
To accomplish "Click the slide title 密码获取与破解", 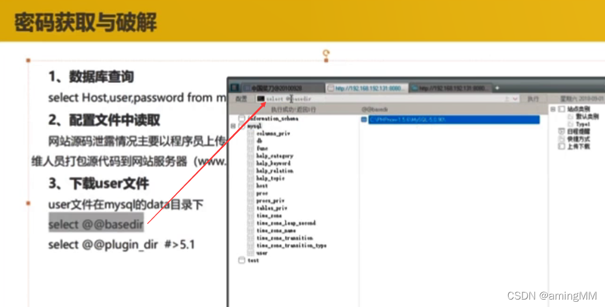I will tap(85, 22).
